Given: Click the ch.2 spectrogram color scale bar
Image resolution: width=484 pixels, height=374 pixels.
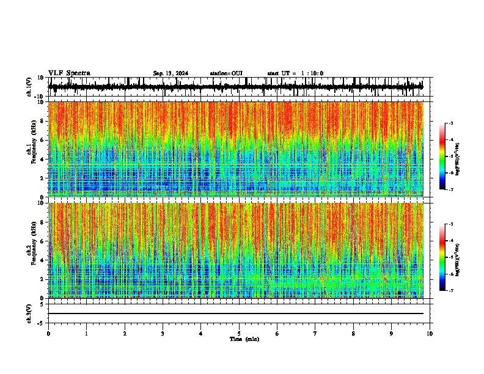Looking at the screenshot, I should (x=442, y=257).
